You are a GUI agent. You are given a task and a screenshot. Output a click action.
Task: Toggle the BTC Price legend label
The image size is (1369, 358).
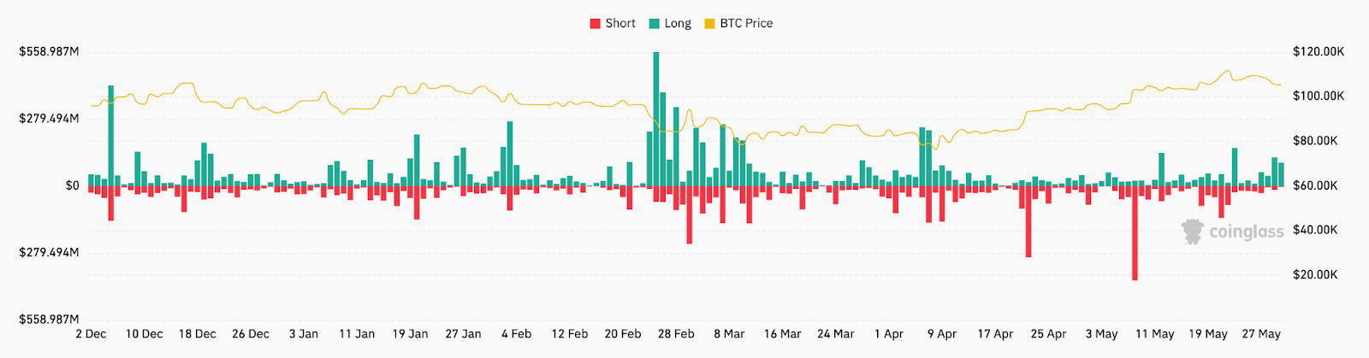(x=746, y=24)
